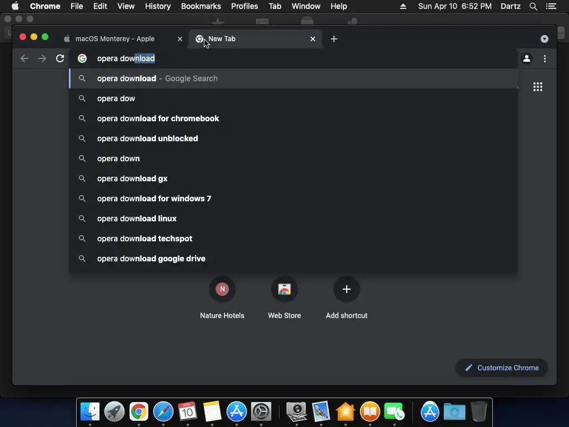Open the History menu

point(158,6)
